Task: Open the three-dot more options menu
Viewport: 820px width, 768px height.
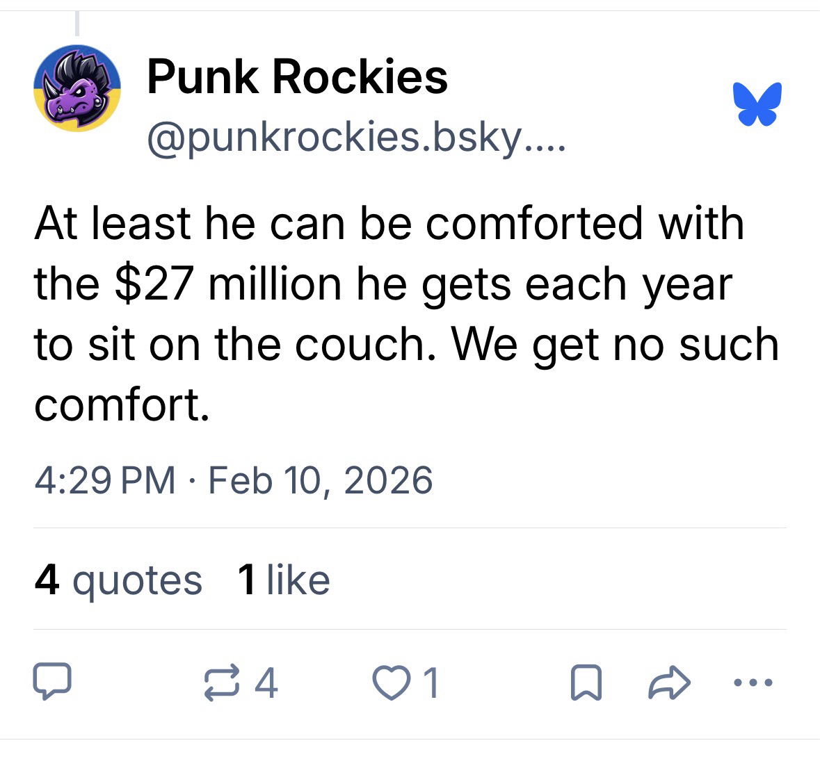Action: click(x=753, y=683)
